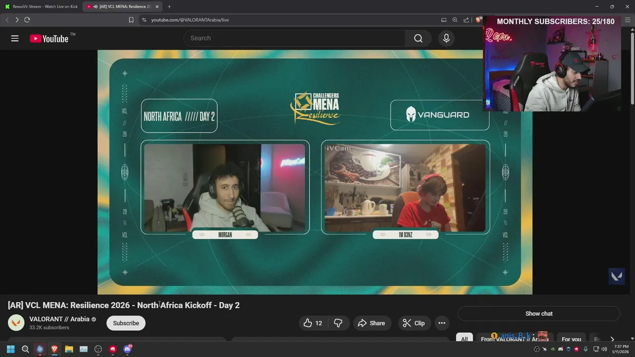
Task: Advance filter chips with right chevron
Action: pyautogui.click(x=612, y=339)
